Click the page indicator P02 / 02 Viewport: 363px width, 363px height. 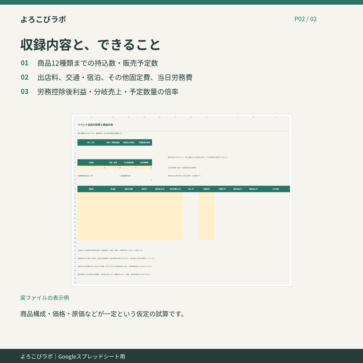coord(305,19)
